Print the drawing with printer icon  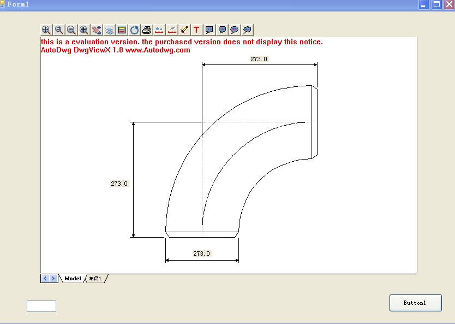point(147,30)
